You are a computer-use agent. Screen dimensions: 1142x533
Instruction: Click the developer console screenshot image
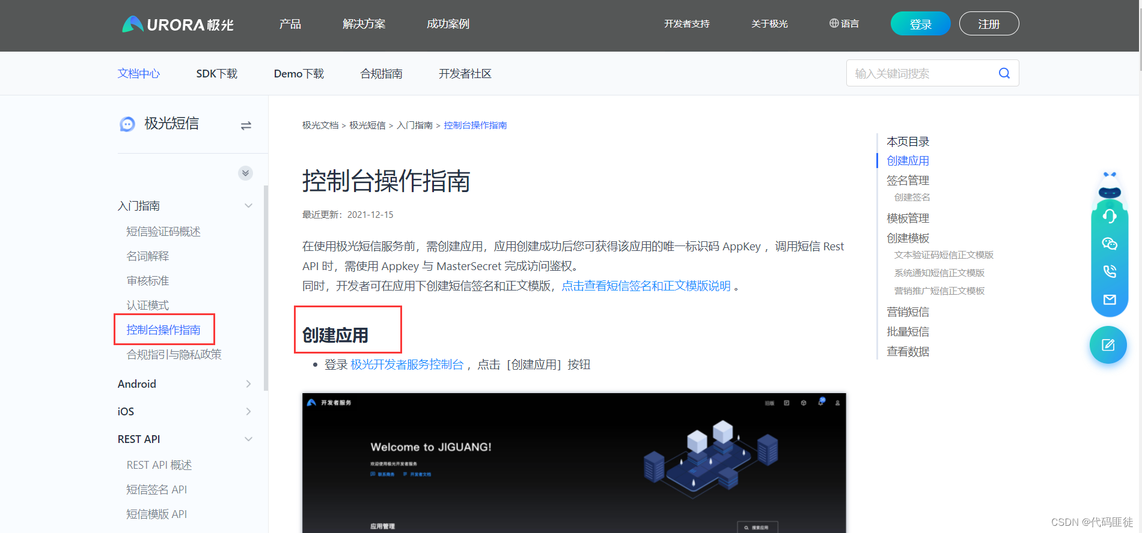click(x=574, y=463)
